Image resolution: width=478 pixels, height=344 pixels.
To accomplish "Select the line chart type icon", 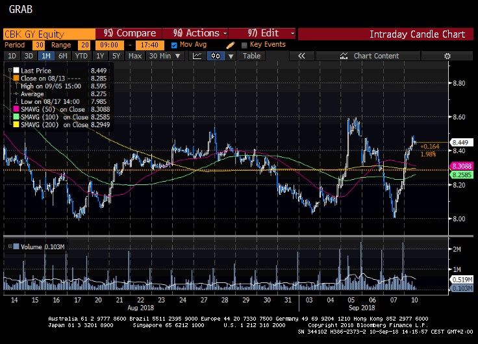I will (x=197, y=56).
